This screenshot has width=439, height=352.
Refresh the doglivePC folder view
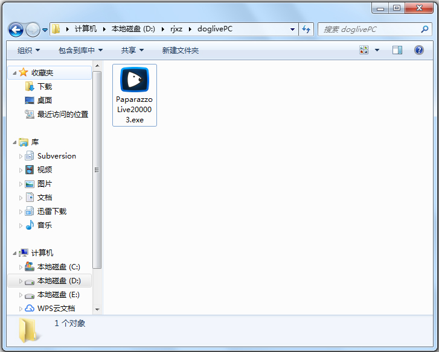[306, 29]
